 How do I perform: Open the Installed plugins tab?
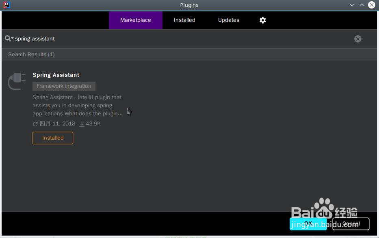tap(184, 20)
